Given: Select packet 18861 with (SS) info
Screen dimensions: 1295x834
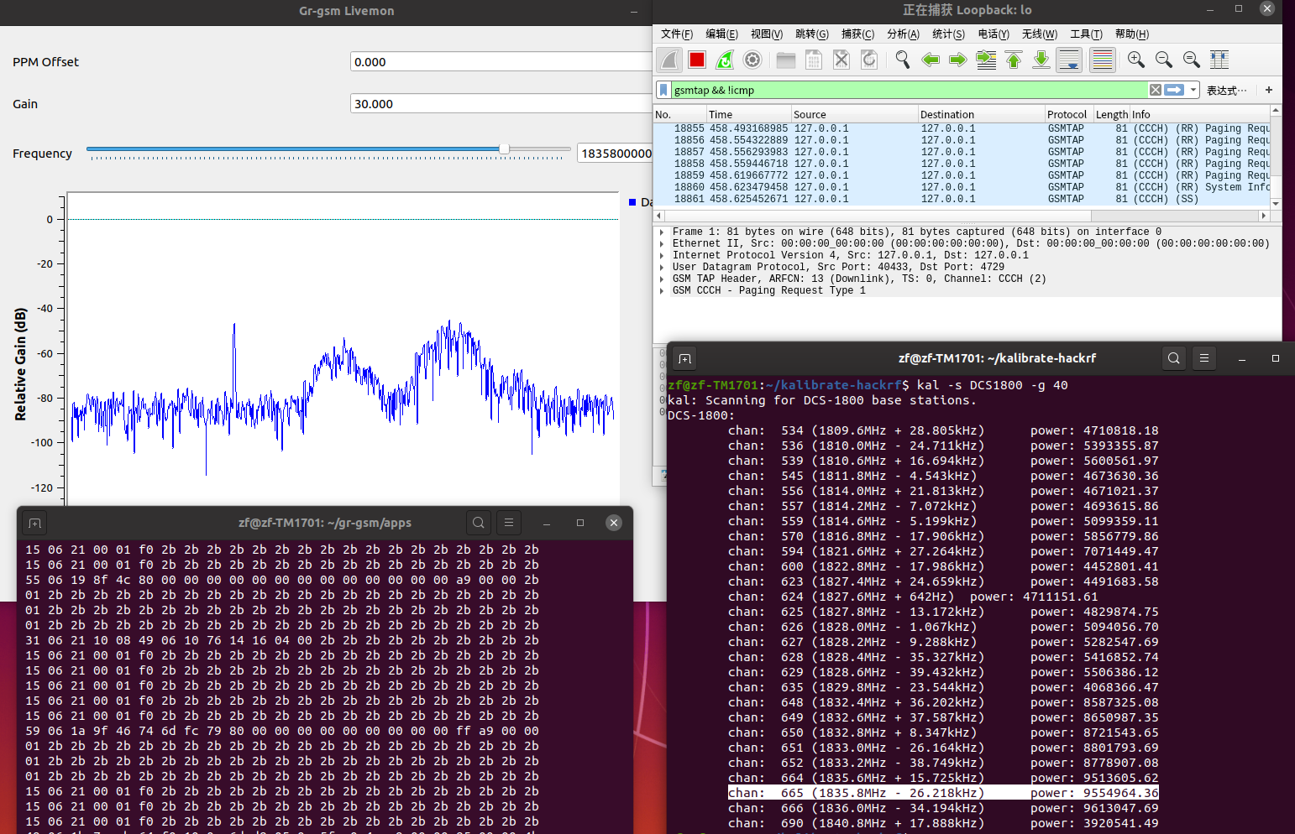Looking at the screenshot, I should tap(962, 199).
